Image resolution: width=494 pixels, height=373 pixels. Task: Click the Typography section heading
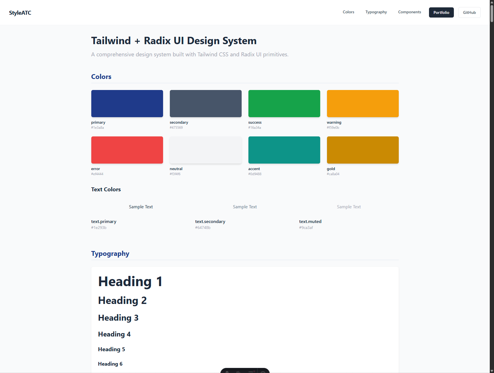(x=110, y=254)
